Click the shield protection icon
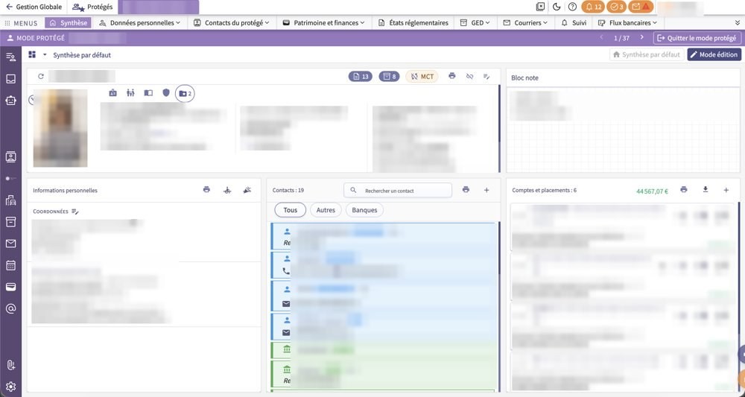 coord(166,93)
